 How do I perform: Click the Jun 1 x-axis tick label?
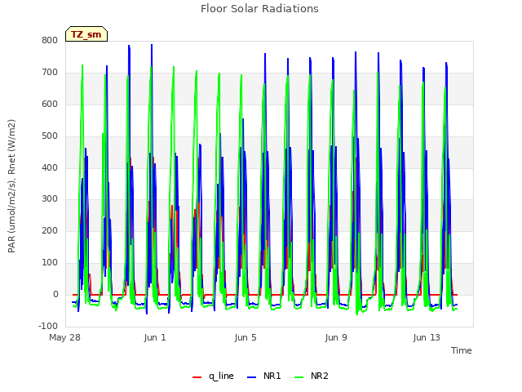[155, 337]
